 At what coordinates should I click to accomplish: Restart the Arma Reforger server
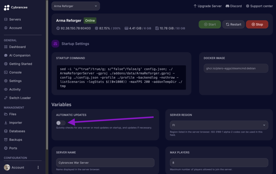pyautogui.click(x=233, y=24)
